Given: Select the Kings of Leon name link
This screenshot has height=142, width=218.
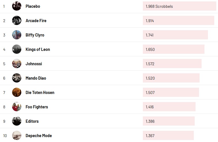Looking at the screenshot, I should pos(38,49).
